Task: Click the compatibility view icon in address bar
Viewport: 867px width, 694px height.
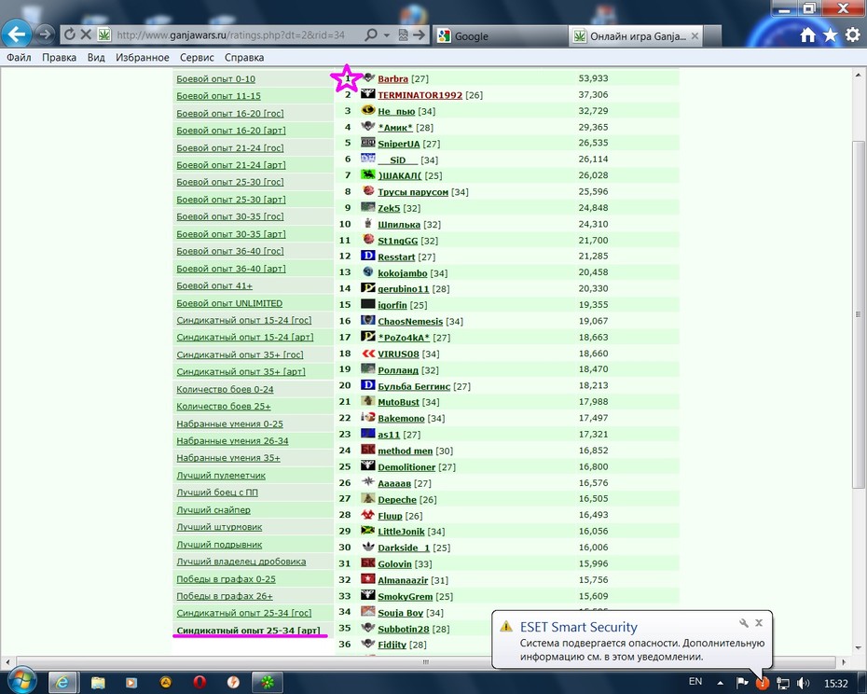Action: click(x=403, y=35)
